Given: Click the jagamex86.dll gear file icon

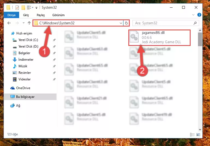Looking at the screenshot, I should [x=134, y=37].
